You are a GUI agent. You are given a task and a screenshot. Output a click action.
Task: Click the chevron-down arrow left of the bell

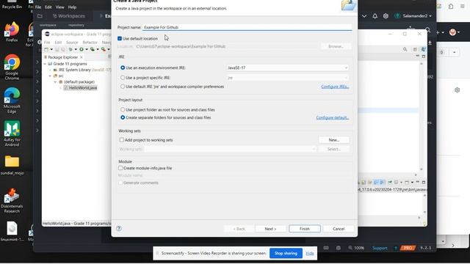point(364,16)
